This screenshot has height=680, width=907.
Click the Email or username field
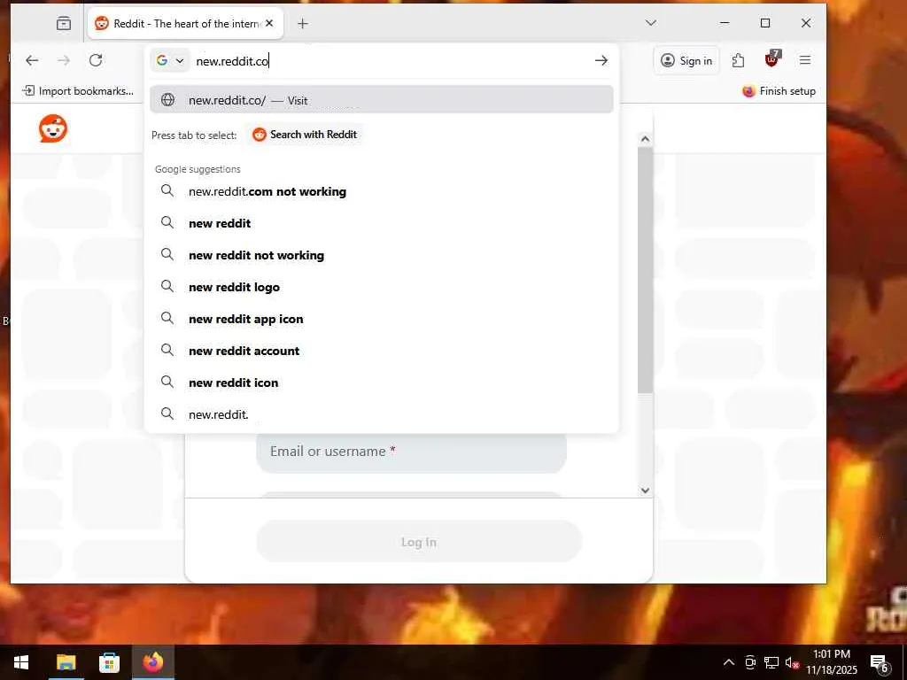tap(411, 452)
